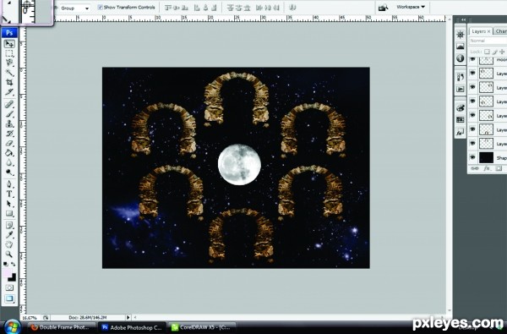The width and height of the screenshot is (507, 334).
Task: Open the Group auto-select dropdown
Action: (75, 8)
